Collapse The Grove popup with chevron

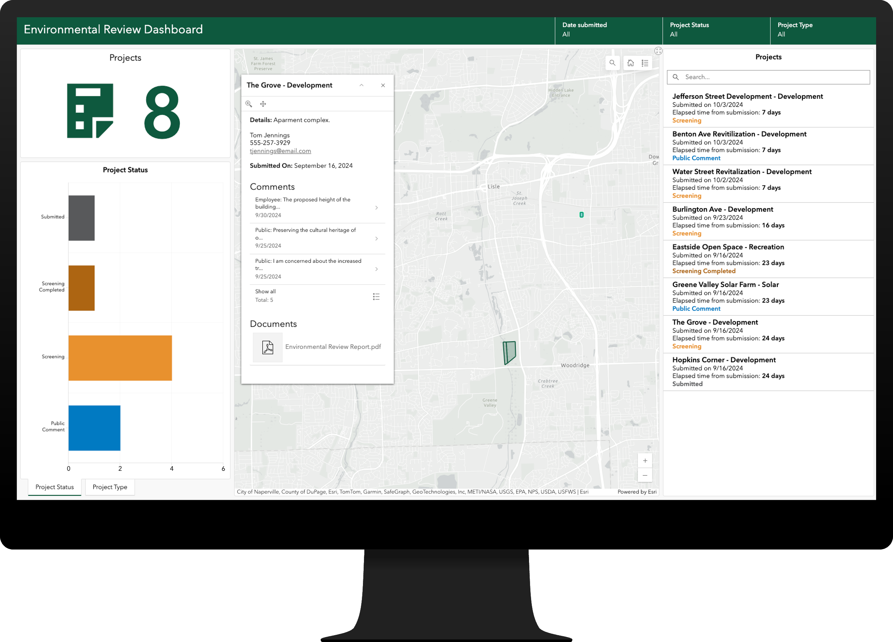(362, 85)
